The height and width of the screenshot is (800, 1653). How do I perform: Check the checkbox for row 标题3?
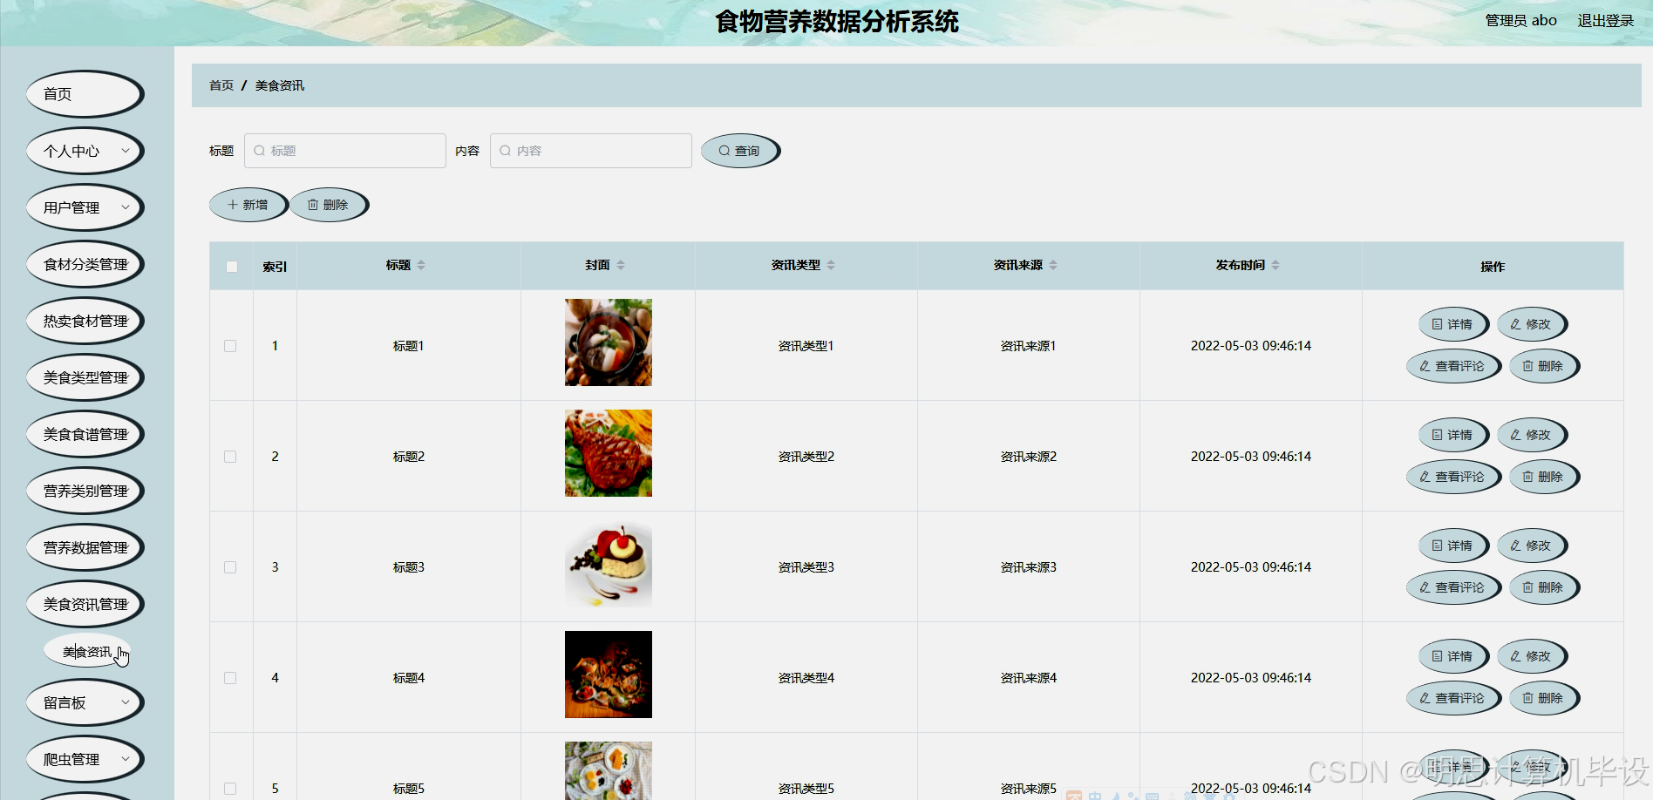[230, 567]
